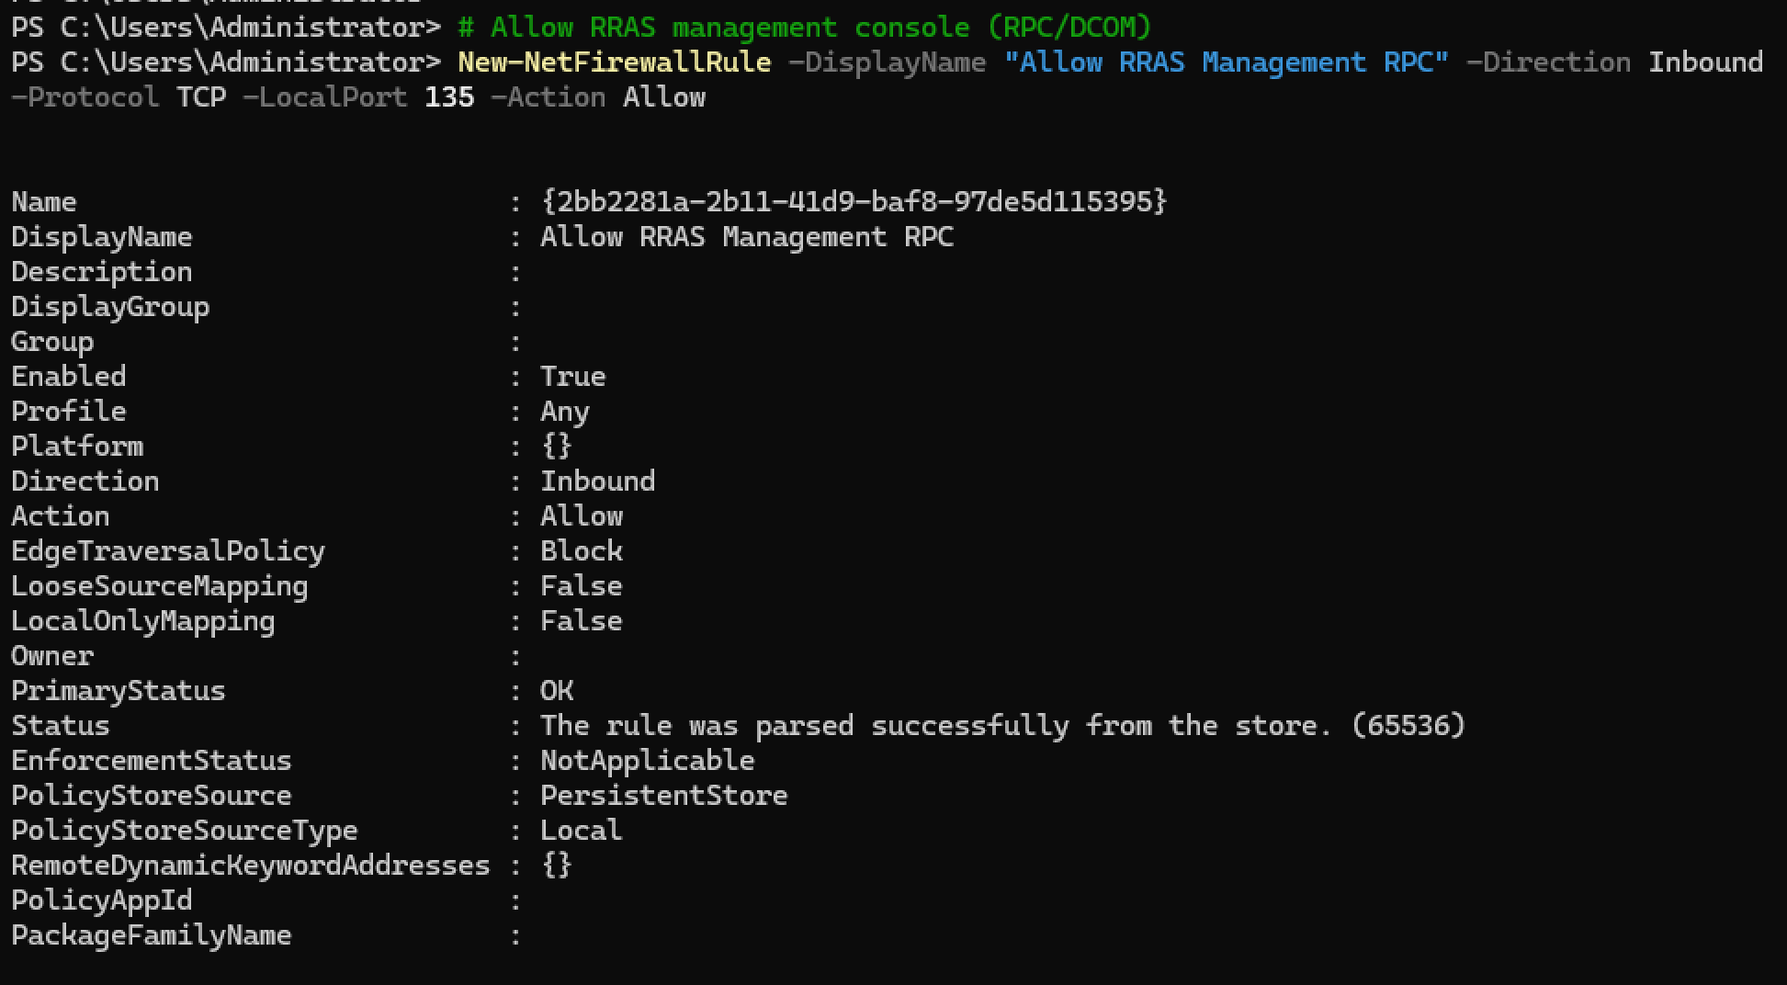The height and width of the screenshot is (985, 1787).
Task: Click the Enabled value True
Action: pos(572,376)
